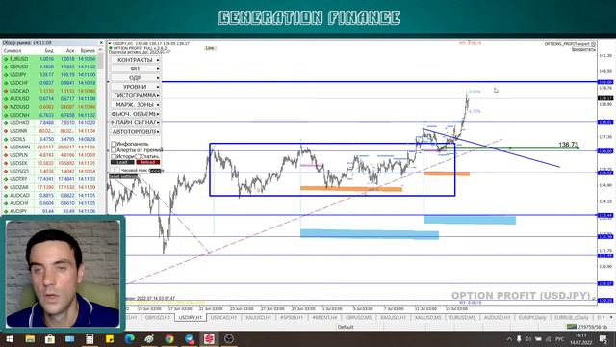Screen dimensions: 616x347
Task: Select EURUSD row in Market Watch
Action: (49, 59)
